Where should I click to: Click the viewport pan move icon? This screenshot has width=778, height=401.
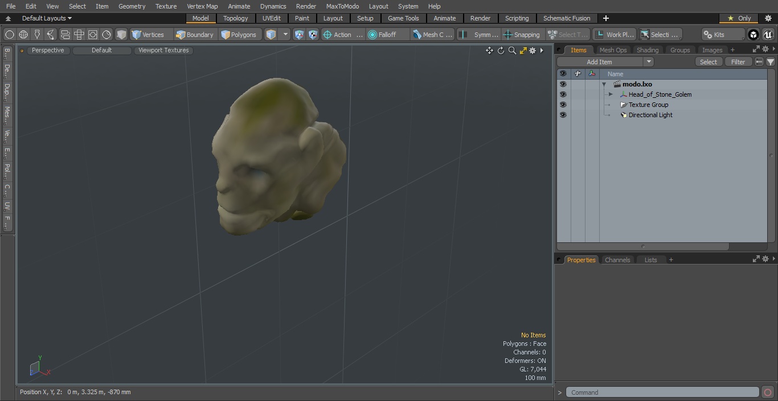click(489, 51)
